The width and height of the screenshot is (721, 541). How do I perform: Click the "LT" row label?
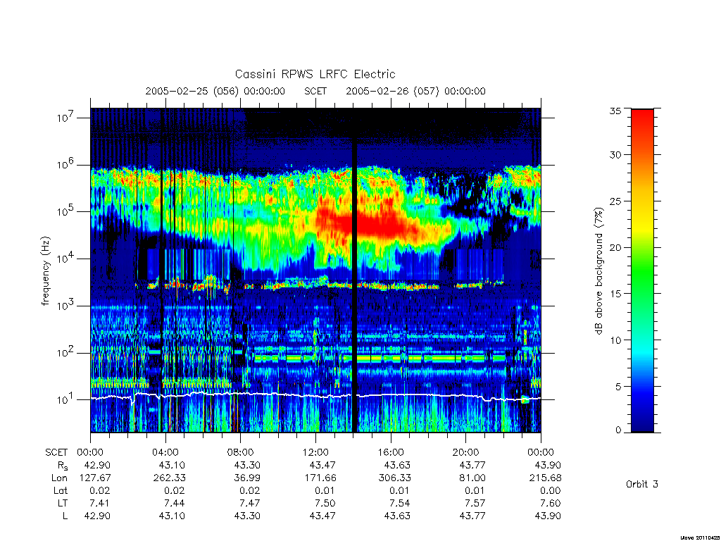pyautogui.click(x=62, y=503)
